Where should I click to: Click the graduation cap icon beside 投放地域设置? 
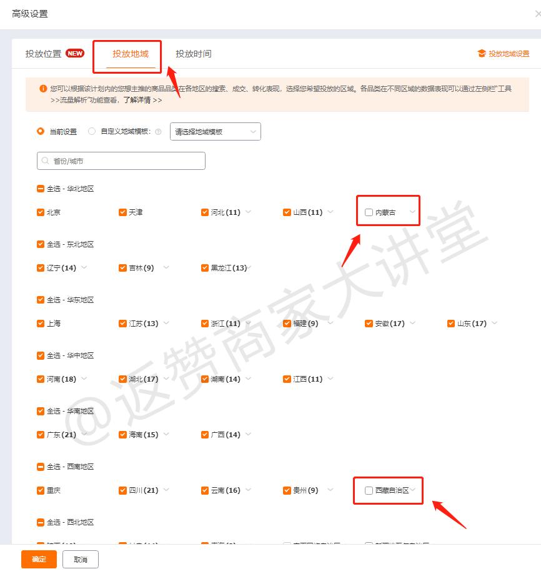click(482, 54)
